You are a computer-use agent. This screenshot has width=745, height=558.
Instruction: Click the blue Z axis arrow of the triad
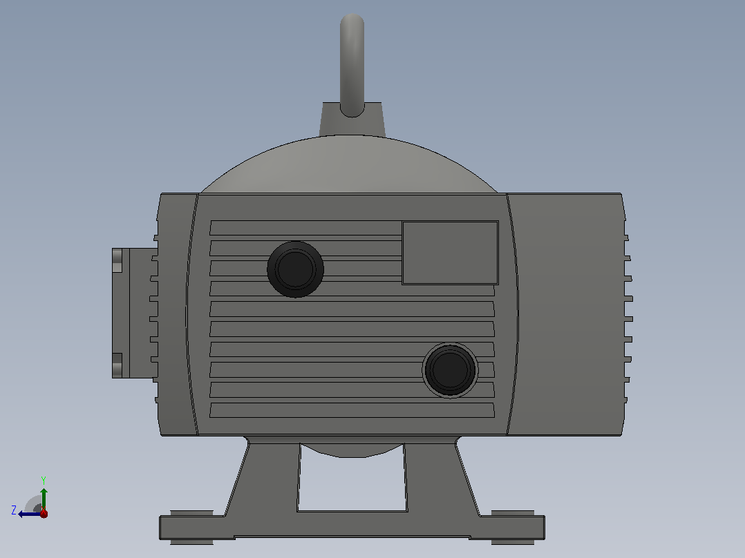pos(28,514)
